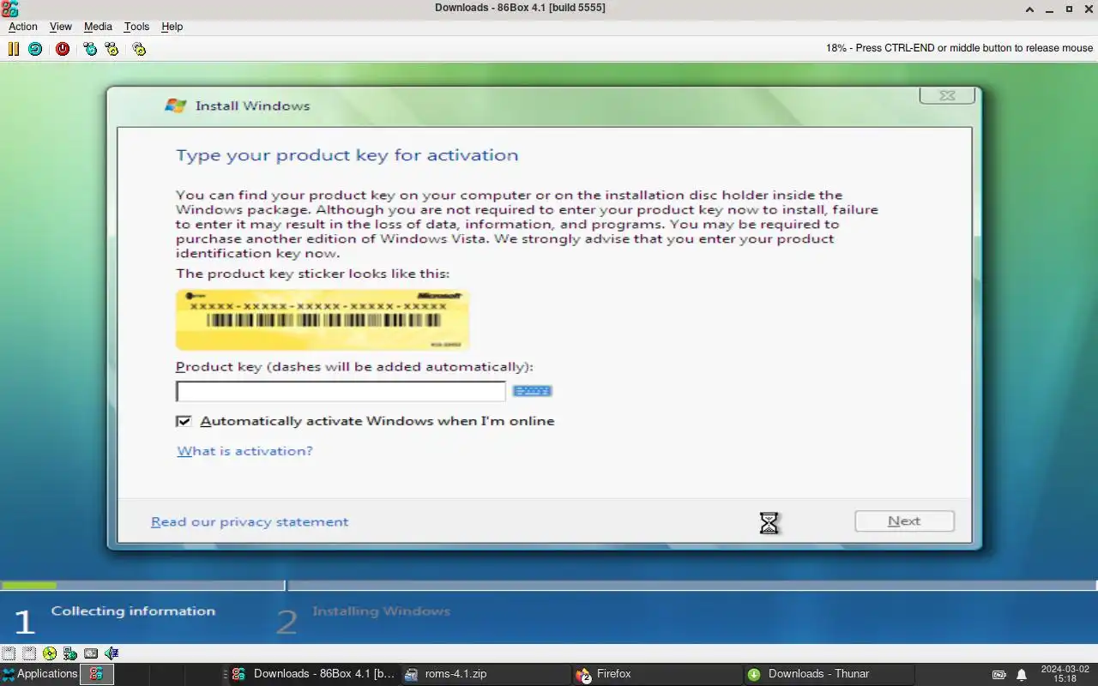The image size is (1098, 686).
Task: Click the CD-ROM disc status icon
Action: click(x=50, y=653)
